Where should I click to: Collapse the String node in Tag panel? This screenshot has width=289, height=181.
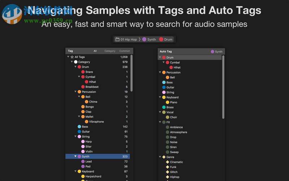76,136
